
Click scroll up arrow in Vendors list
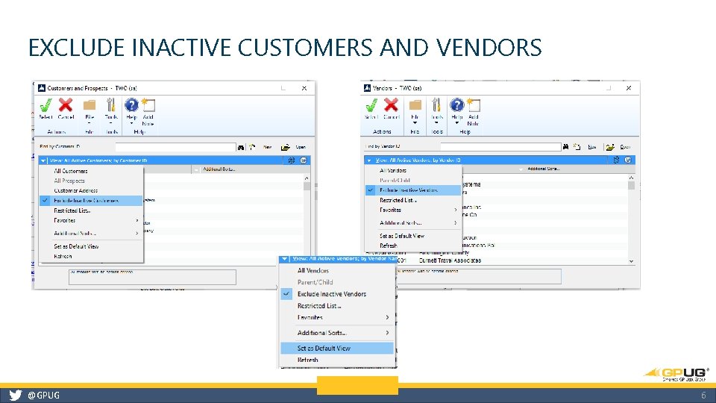click(631, 178)
